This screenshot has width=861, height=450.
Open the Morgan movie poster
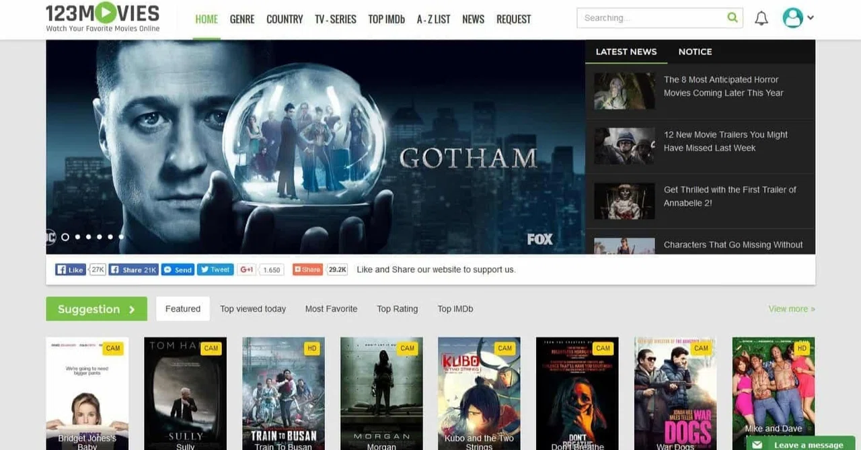381,394
